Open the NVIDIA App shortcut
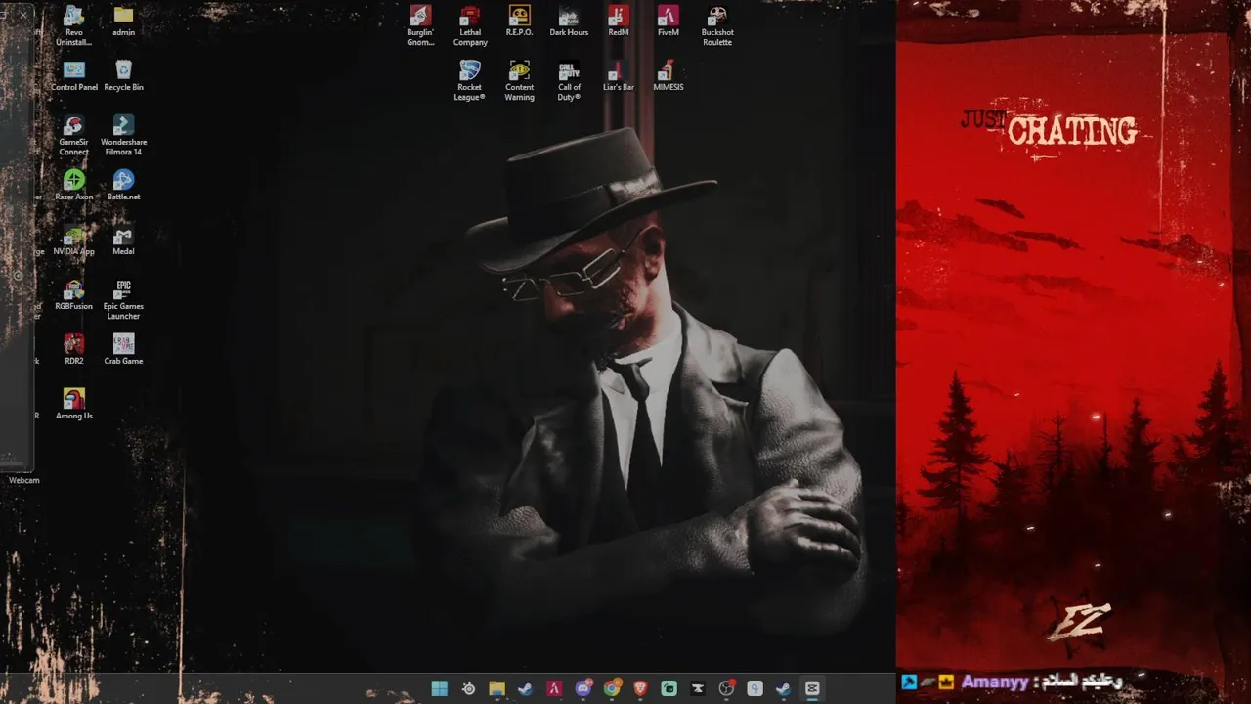 [x=73, y=240]
